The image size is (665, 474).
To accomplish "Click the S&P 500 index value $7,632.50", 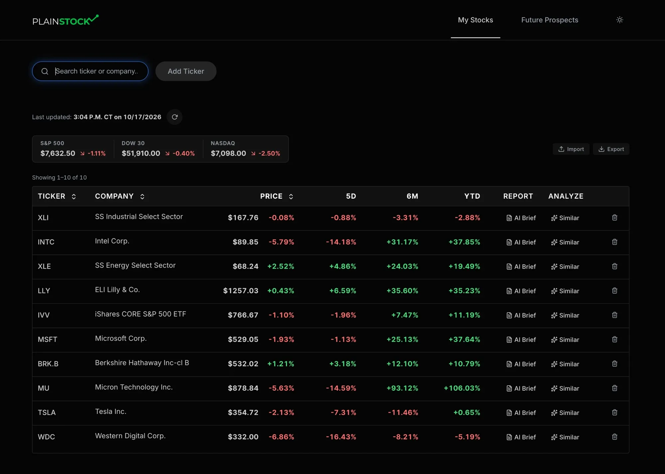I will 58,153.
